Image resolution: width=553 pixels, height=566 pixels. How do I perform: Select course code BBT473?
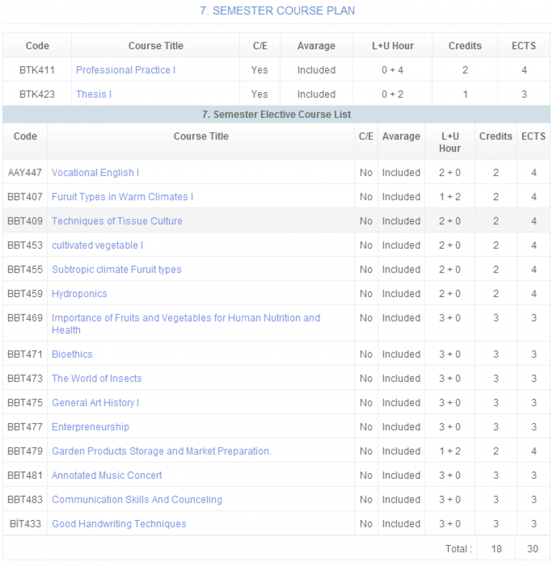(25, 378)
